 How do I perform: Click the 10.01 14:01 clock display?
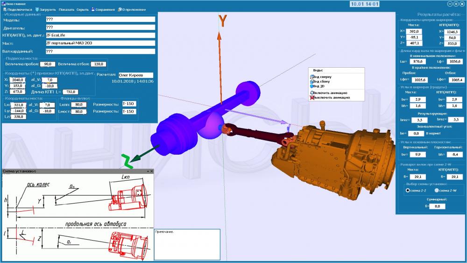pos(365,4)
